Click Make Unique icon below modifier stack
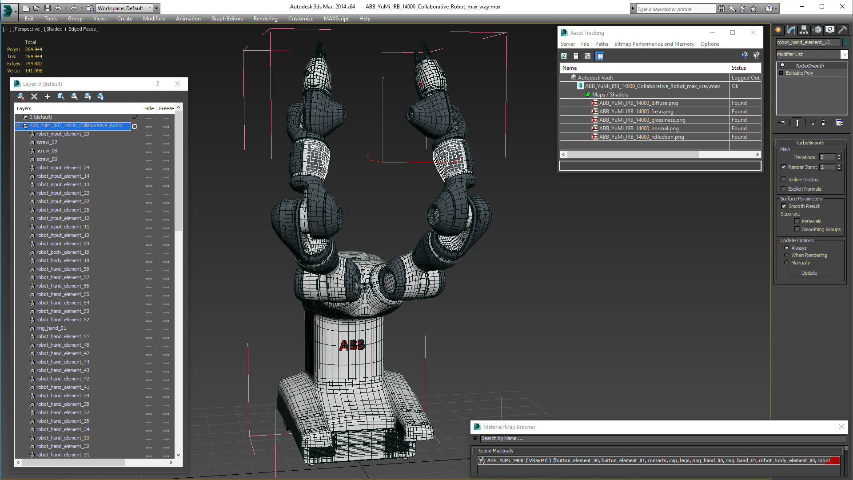 click(x=813, y=123)
